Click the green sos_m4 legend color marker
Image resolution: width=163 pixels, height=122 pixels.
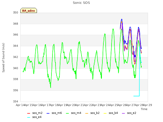(x=67, y=113)
